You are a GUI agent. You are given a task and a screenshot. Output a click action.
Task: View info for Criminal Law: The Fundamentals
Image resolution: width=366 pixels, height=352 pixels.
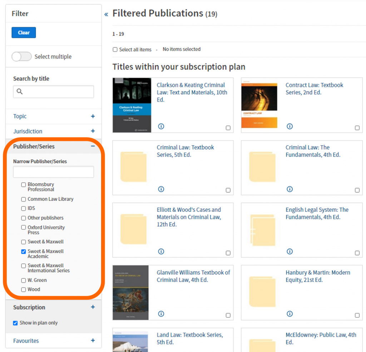click(x=290, y=189)
